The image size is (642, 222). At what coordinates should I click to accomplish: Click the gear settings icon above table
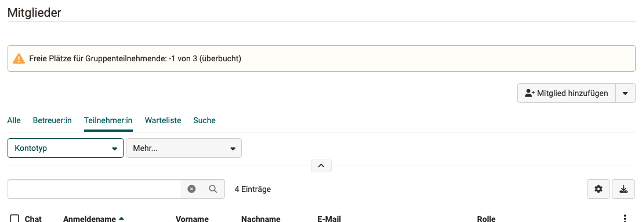(599, 189)
